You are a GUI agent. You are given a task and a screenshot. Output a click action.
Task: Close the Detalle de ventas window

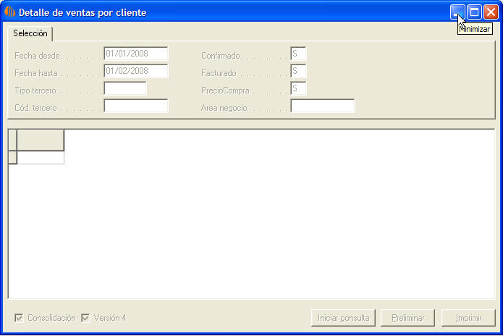[x=491, y=12]
